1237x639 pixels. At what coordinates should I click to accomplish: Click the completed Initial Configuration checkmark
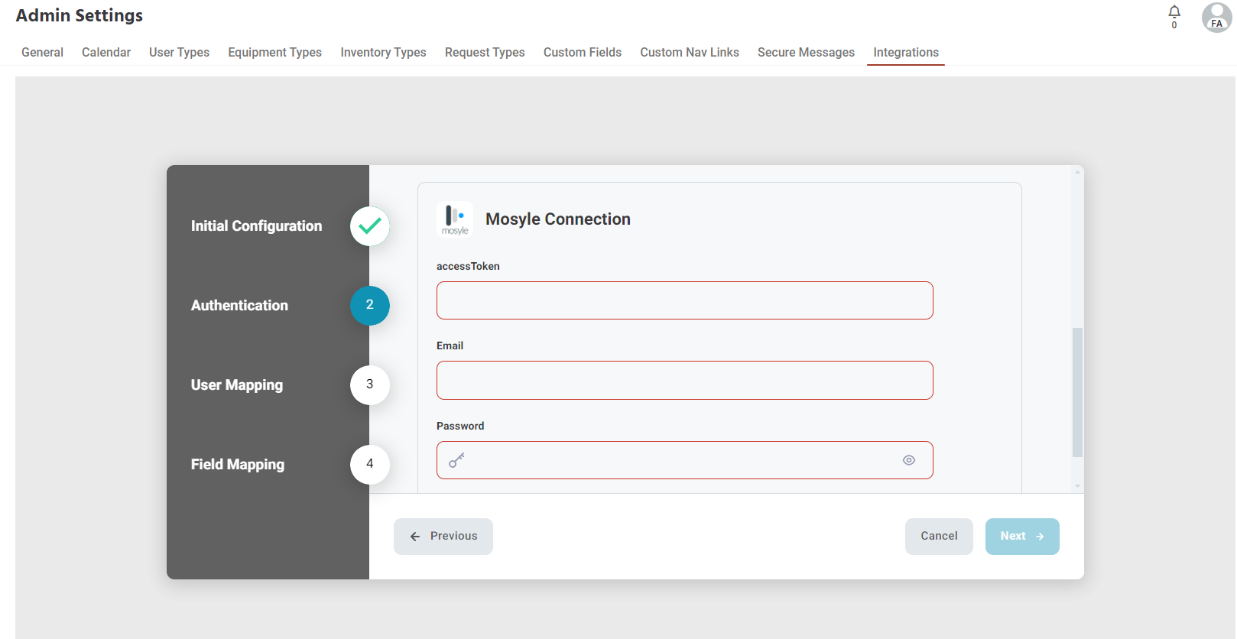click(x=370, y=226)
